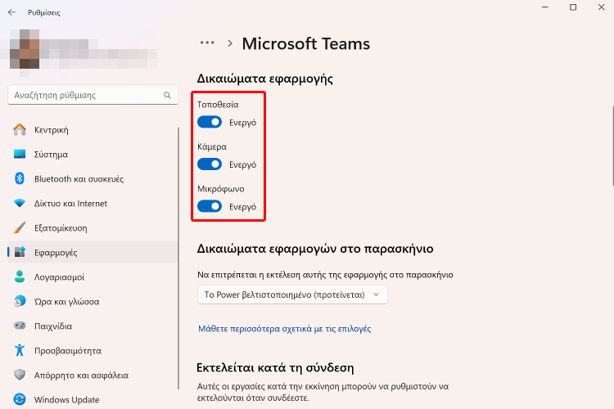The width and height of the screenshot is (614, 409).
Task: Click the Ρυθμίσεις window title
Action: [x=44, y=12]
